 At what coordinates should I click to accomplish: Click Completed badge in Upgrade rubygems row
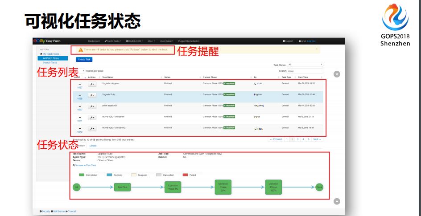[x=229, y=83]
